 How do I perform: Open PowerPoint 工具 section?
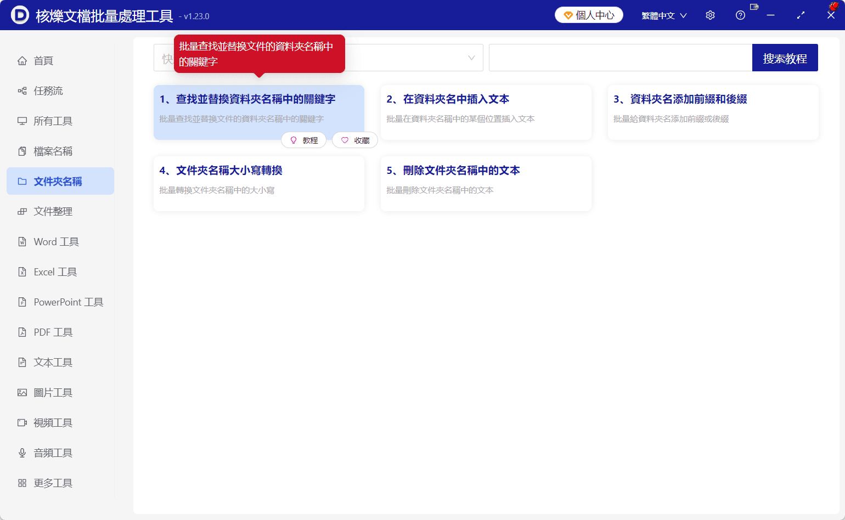tap(60, 302)
